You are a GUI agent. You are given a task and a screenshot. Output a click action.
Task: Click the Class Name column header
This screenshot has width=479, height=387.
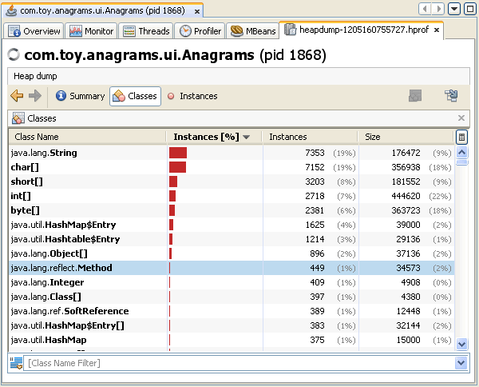coord(86,137)
